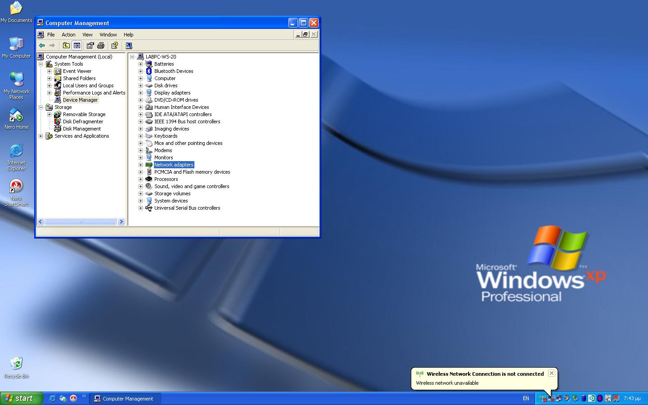This screenshot has width=648, height=405.
Task: Click the Monitors device icon
Action: (x=149, y=157)
